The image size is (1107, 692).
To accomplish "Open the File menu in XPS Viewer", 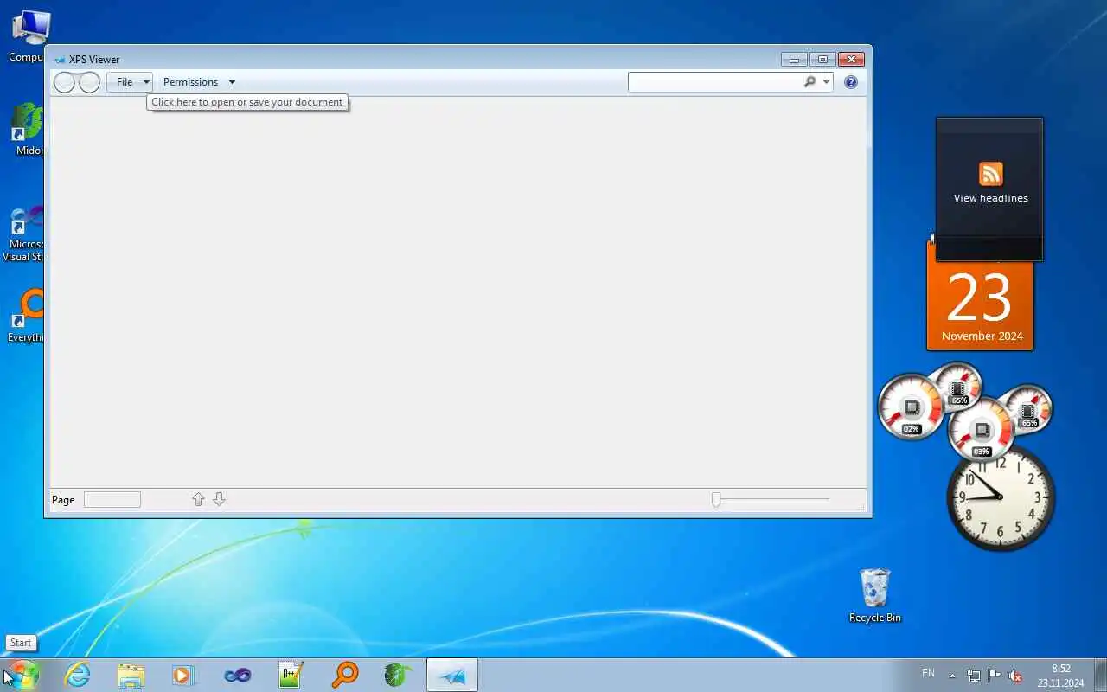I will click(130, 82).
